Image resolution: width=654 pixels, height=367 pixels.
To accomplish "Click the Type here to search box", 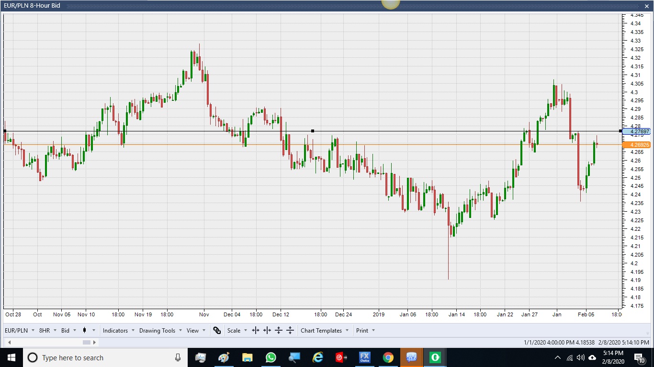I will click(104, 357).
